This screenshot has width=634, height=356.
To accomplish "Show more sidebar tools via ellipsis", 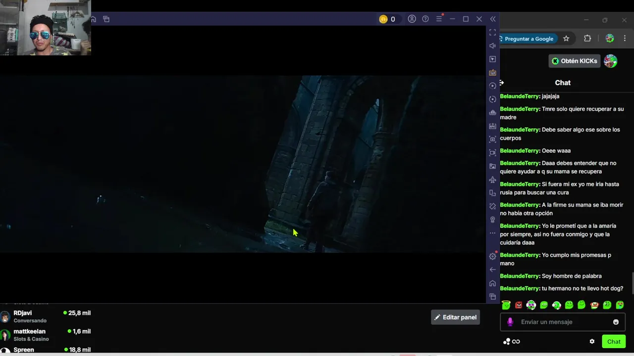I will [492, 232].
